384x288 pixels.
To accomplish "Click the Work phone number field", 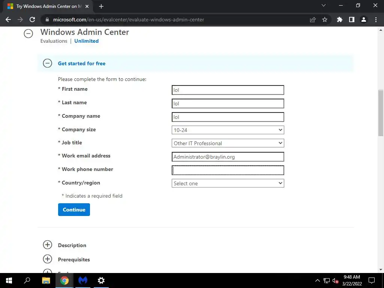I will (x=228, y=170).
